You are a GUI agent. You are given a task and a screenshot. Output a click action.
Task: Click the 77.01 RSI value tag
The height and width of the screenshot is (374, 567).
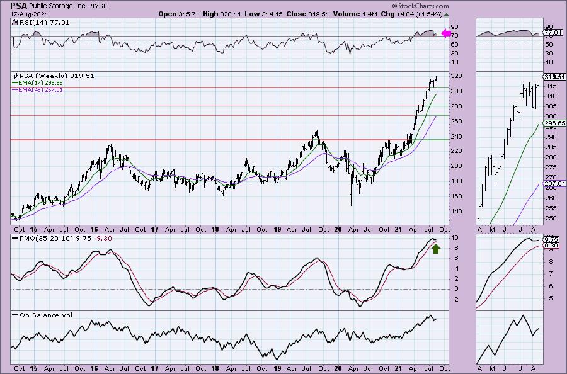554,33
